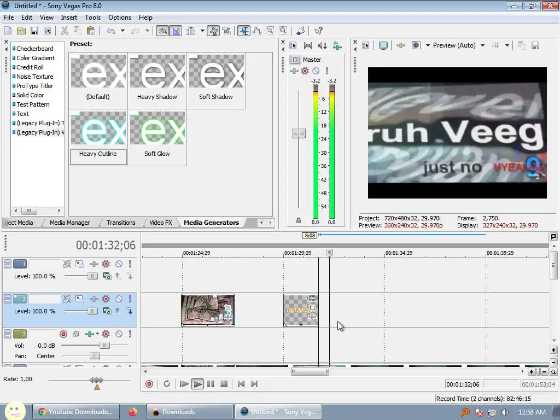Toggle Auto Ripple in the toolbar
Screen dimensions: 560x420
[191, 31]
